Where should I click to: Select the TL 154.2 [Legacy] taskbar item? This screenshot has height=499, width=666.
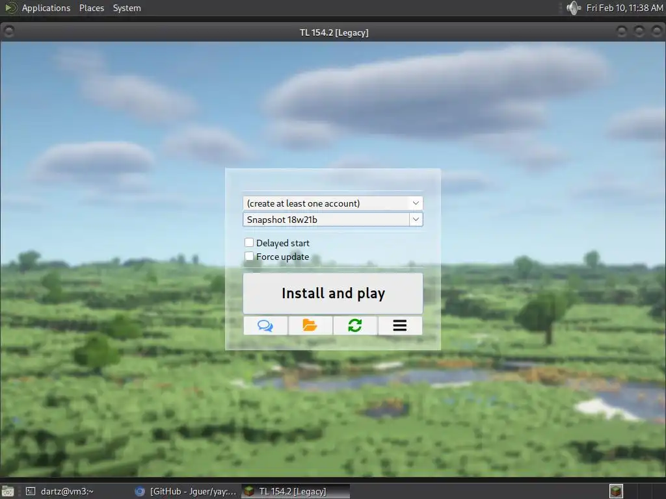point(296,491)
